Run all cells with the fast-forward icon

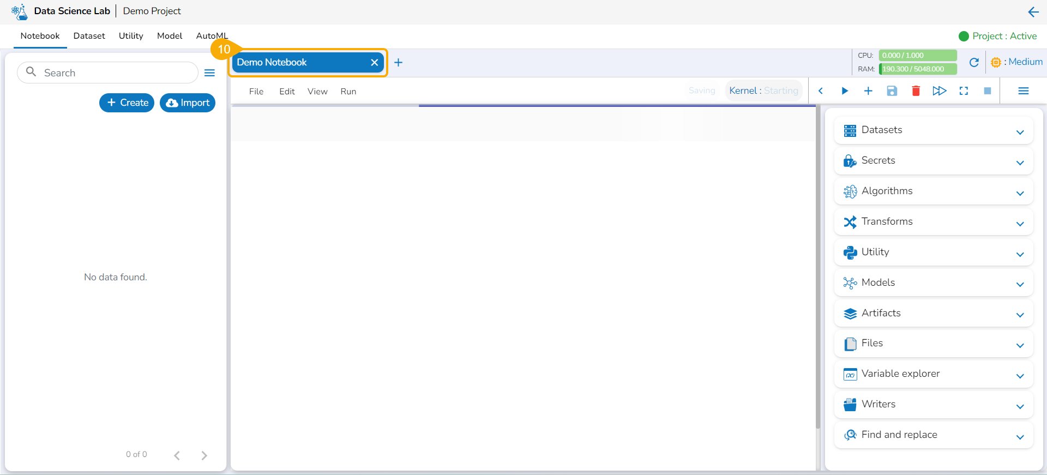click(940, 91)
